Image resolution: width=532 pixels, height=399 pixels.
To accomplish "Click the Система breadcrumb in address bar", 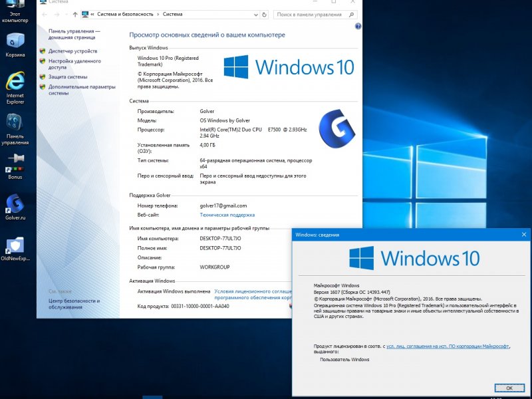I will [172, 14].
